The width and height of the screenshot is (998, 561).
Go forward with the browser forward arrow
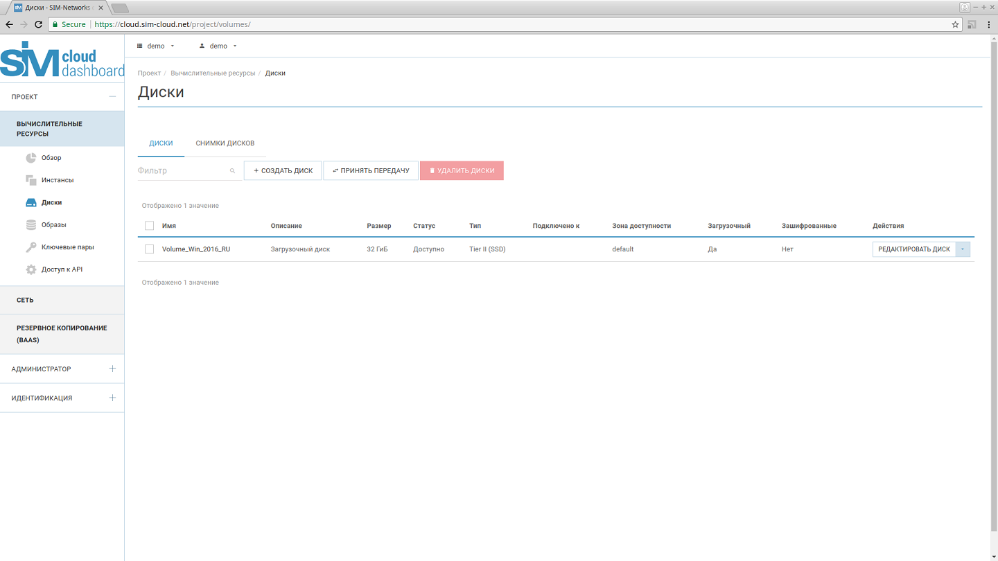pyautogui.click(x=24, y=24)
